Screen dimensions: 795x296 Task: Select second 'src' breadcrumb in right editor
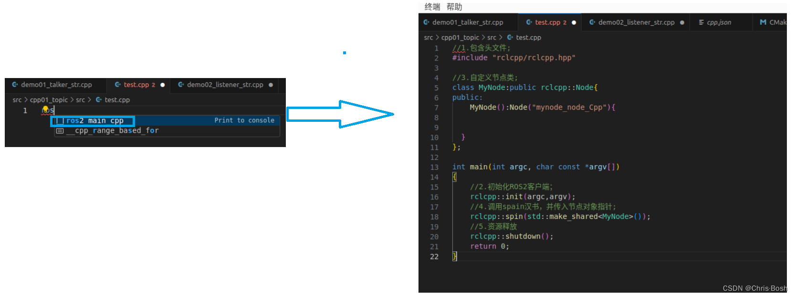pyautogui.click(x=492, y=38)
